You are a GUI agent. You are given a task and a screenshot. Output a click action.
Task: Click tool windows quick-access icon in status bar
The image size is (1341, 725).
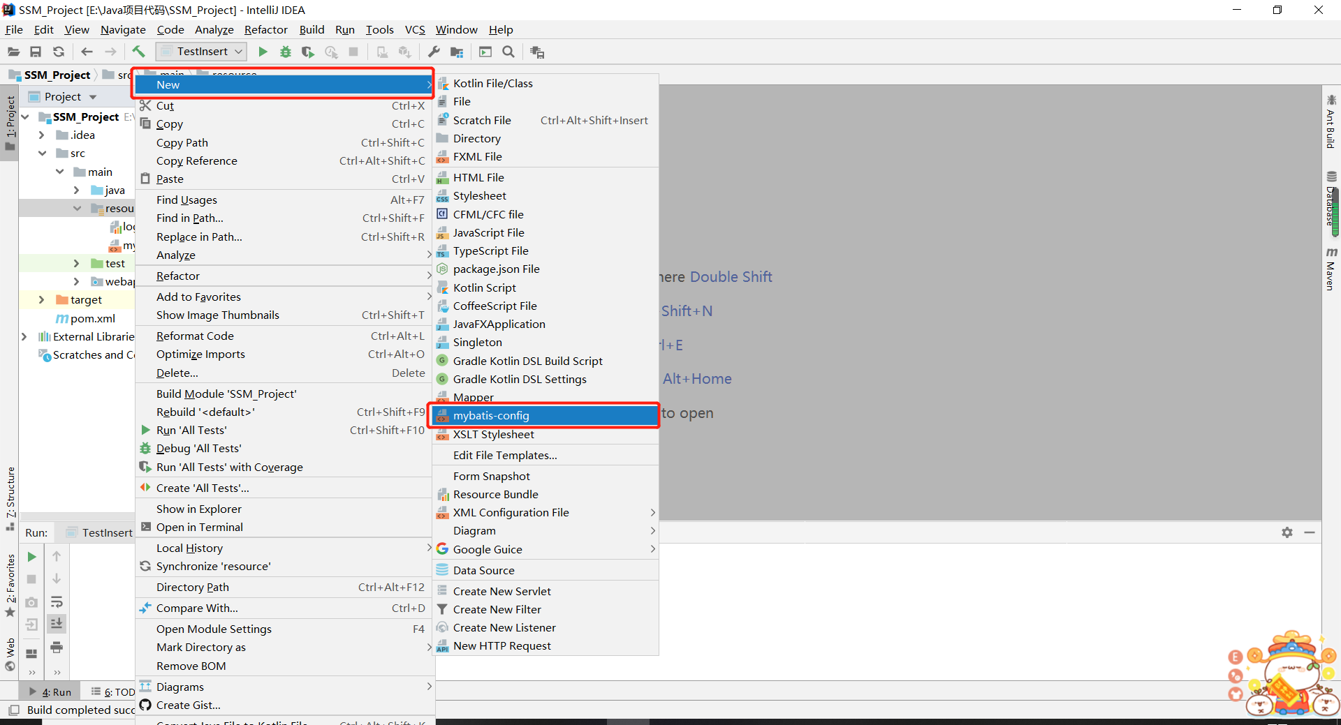click(x=13, y=710)
